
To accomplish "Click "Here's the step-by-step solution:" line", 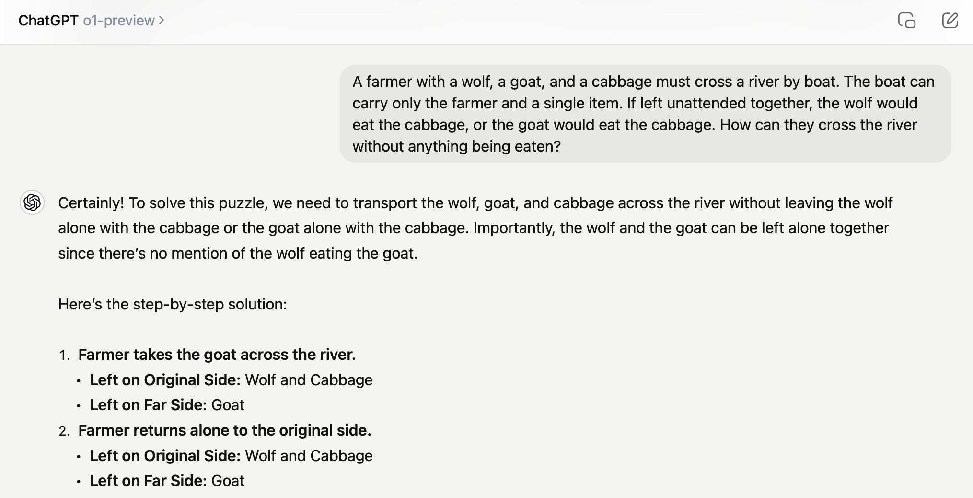I will (173, 304).
